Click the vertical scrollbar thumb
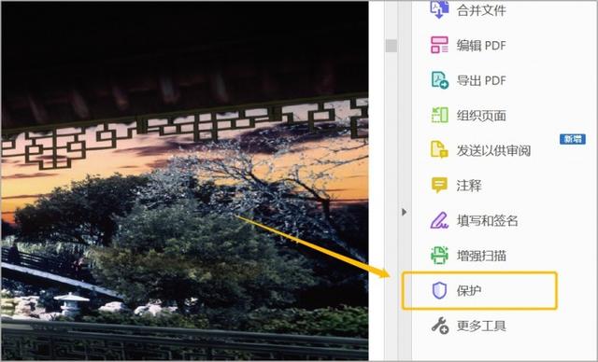Image resolution: width=598 pixels, height=362 pixels. pyautogui.click(x=392, y=46)
